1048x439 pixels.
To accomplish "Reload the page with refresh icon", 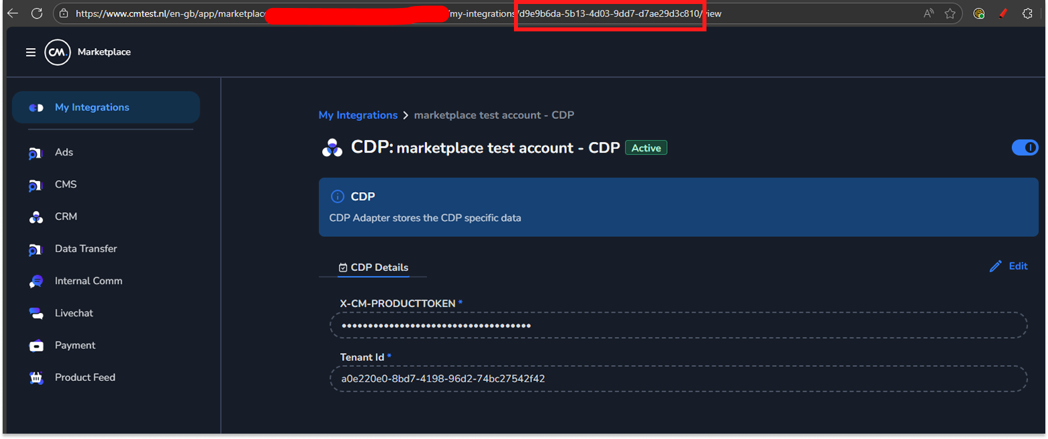I will click(37, 13).
